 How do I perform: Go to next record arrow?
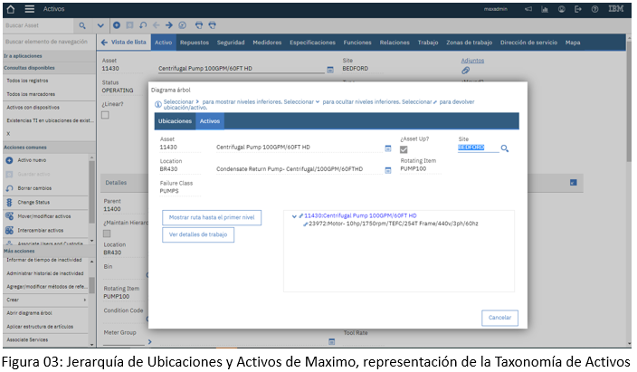click(169, 25)
